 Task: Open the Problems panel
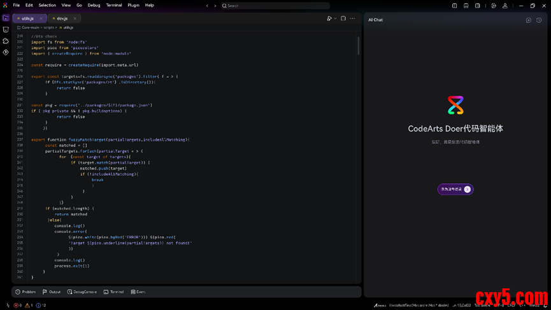point(25,292)
